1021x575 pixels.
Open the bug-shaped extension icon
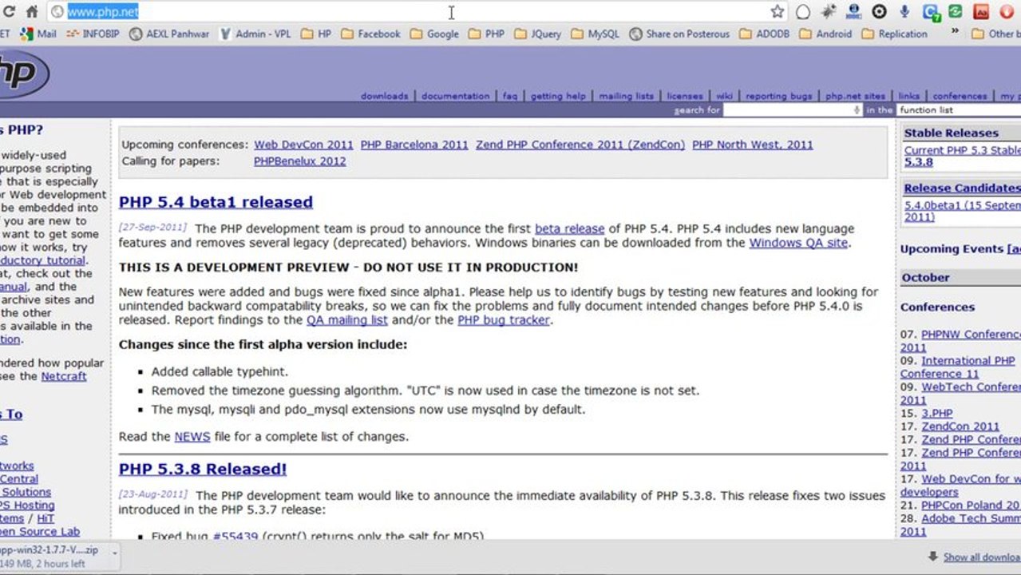829,11
